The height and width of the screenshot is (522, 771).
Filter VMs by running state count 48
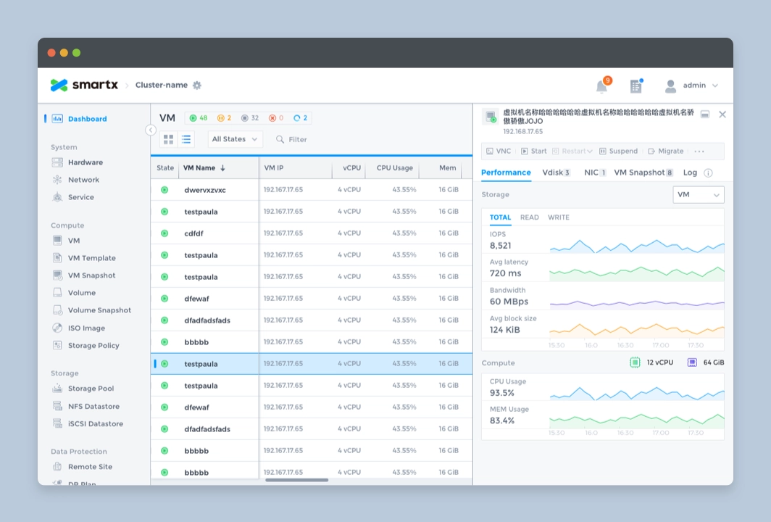tap(198, 118)
